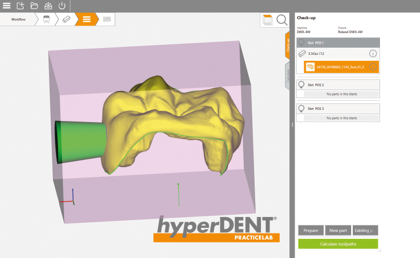Image resolution: width=420 pixels, height=258 pixels.
Task: Create a new project with plus-file icon
Action: (x=20, y=6)
